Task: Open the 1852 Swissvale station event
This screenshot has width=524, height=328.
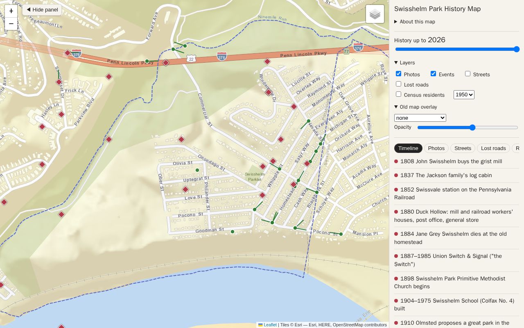Action: 456,194
